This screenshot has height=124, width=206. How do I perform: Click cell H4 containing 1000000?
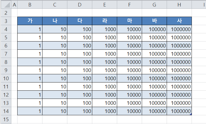179,29
